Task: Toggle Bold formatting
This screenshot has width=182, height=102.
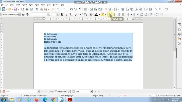Action: pos(62,14)
